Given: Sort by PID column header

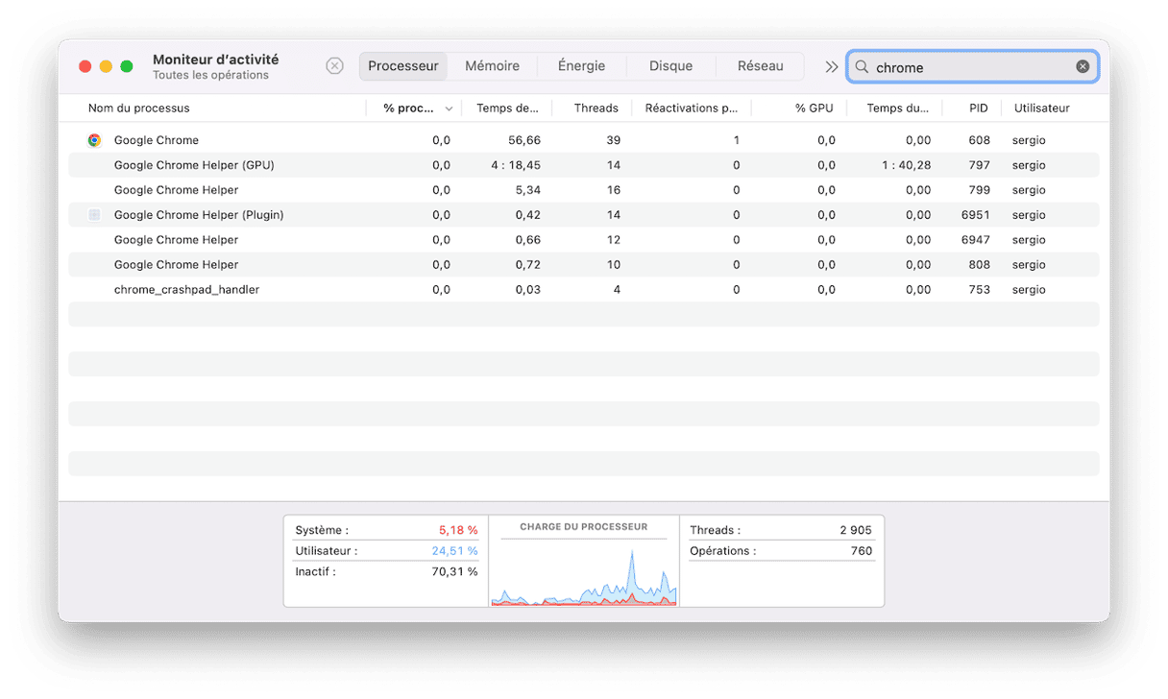Looking at the screenshot, I should (x=978, y=108).
